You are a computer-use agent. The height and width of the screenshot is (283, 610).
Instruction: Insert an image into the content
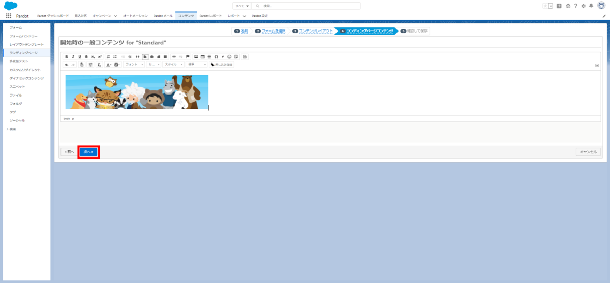[x=196, y=57]
